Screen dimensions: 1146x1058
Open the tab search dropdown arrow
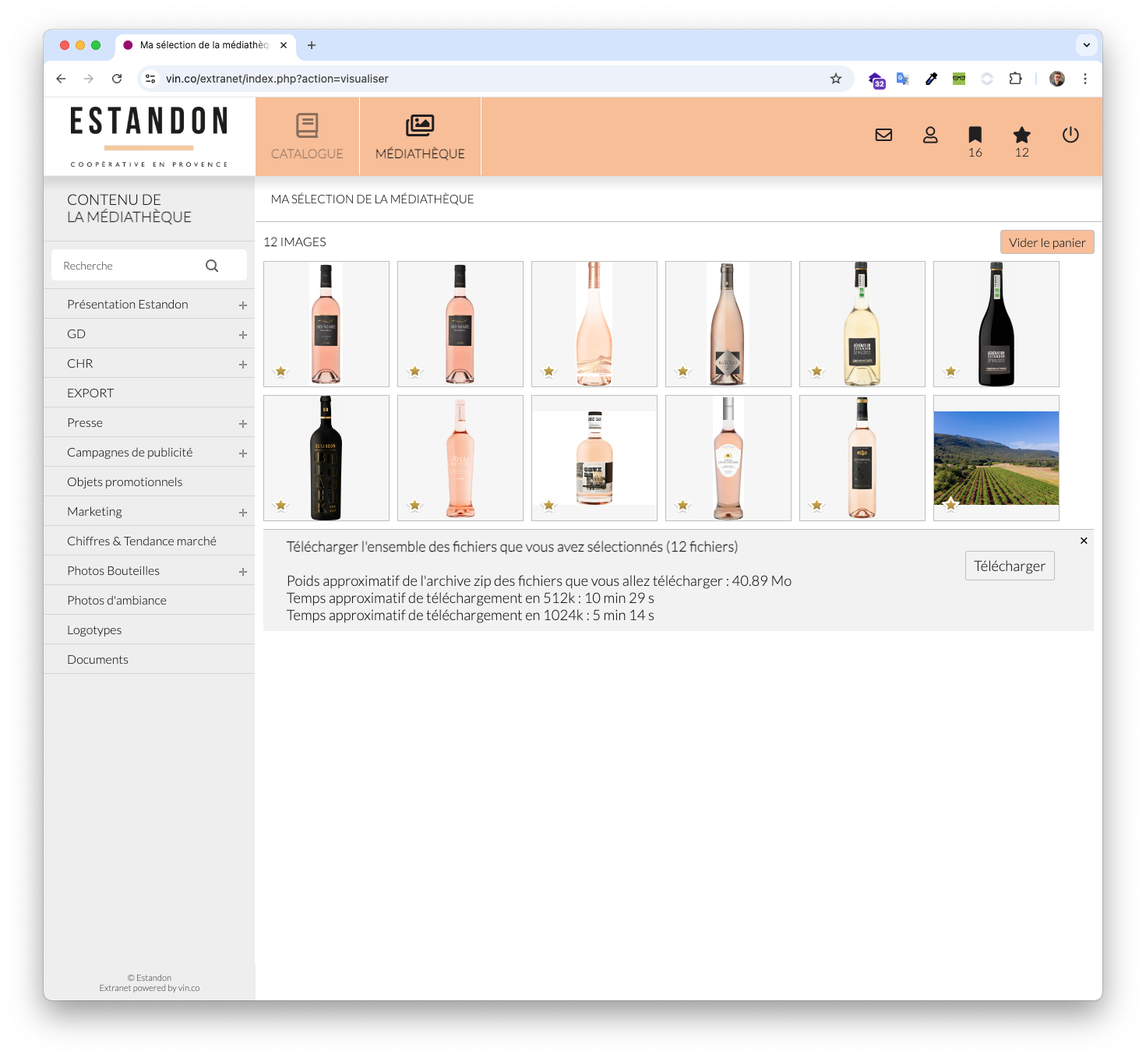1087,45
